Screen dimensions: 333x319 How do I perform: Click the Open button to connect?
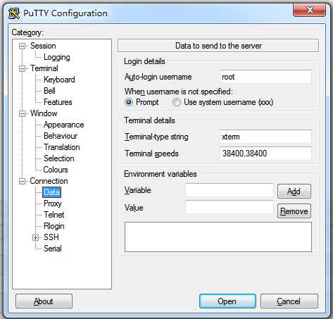click(227, 301)
